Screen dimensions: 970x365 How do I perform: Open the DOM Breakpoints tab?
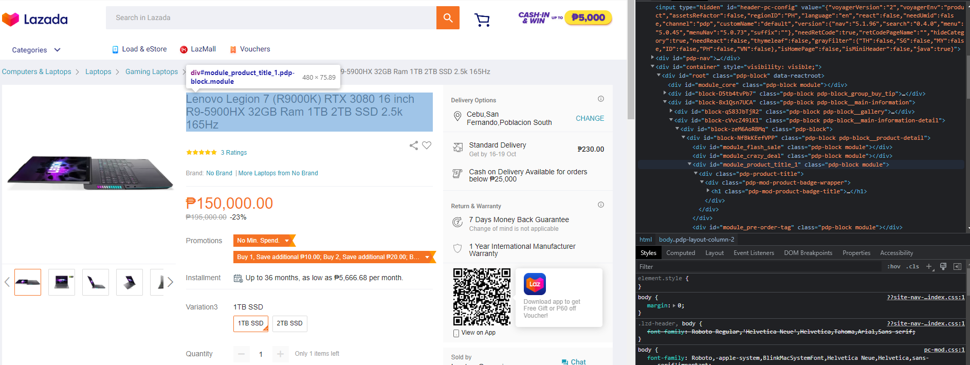click(808, 253)
